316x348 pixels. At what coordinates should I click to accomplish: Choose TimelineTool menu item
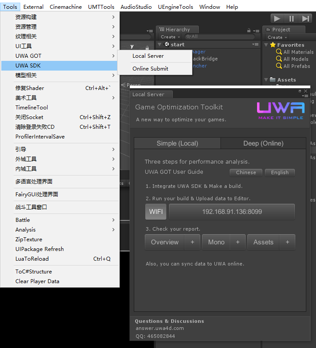[x=60, y=108]
